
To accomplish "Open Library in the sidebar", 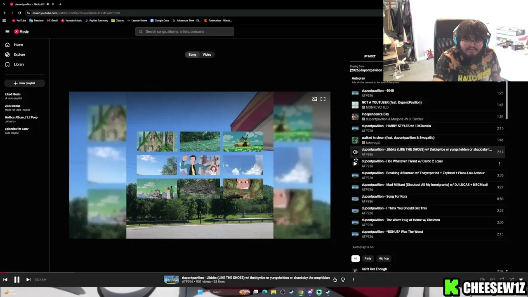I will pyautogui.click(x=25, y=64).
